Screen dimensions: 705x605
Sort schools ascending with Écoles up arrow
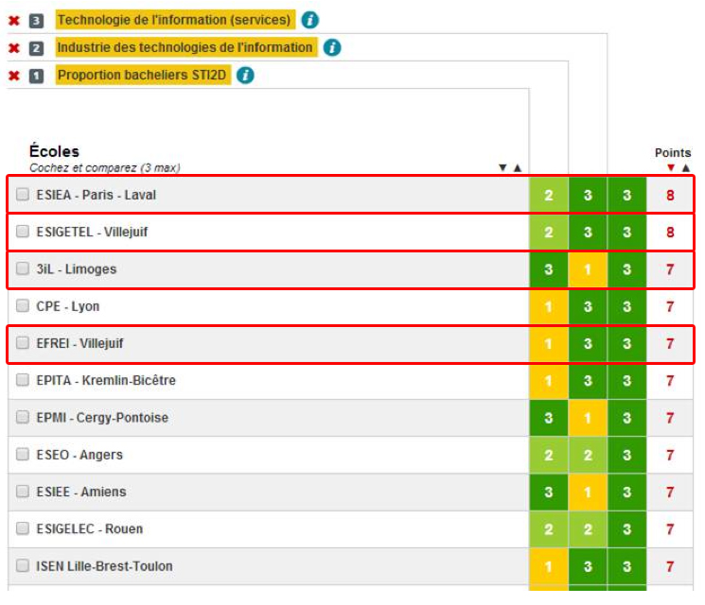(518, 167)
